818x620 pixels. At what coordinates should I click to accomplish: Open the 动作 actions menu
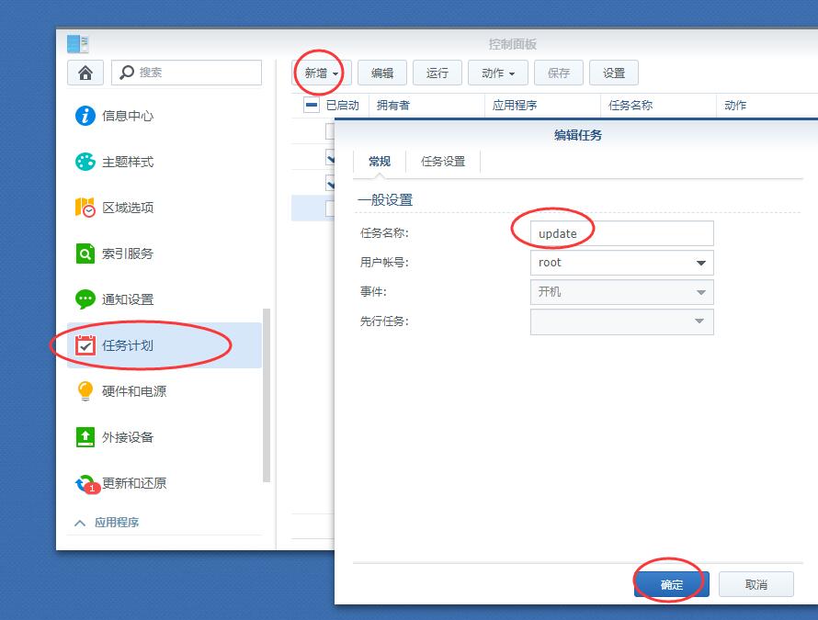click(496, 73)
